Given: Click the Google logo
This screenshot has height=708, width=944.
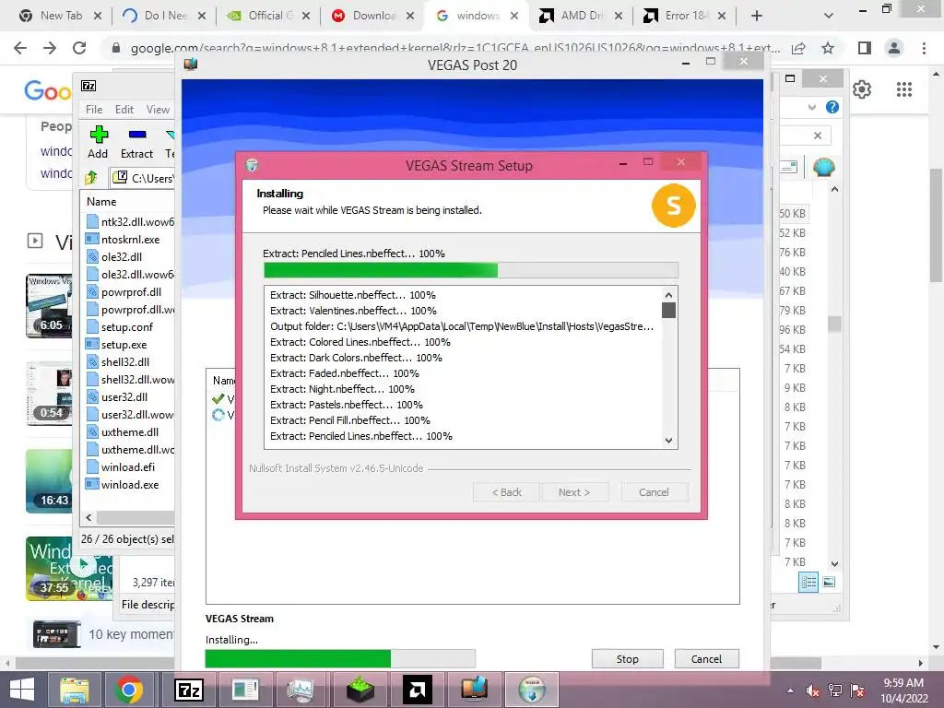Looking at the screenshot, I should point(48,91).
